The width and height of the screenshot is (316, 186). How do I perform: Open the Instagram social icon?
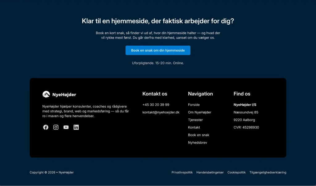pyautogui.click(x=56, y=127)
